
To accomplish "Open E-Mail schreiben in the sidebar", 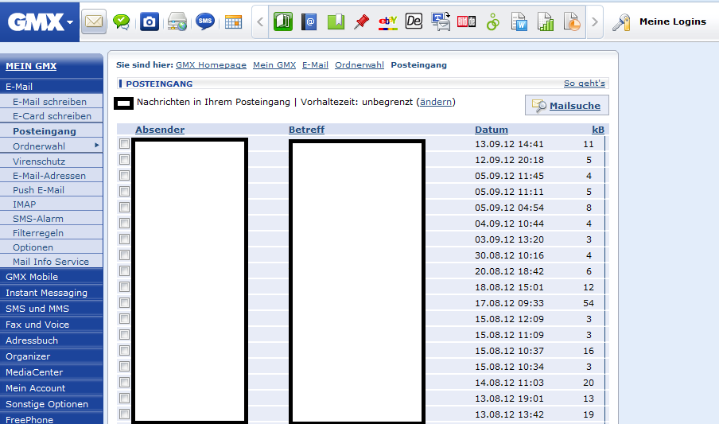I will click(x=49, y=102).
